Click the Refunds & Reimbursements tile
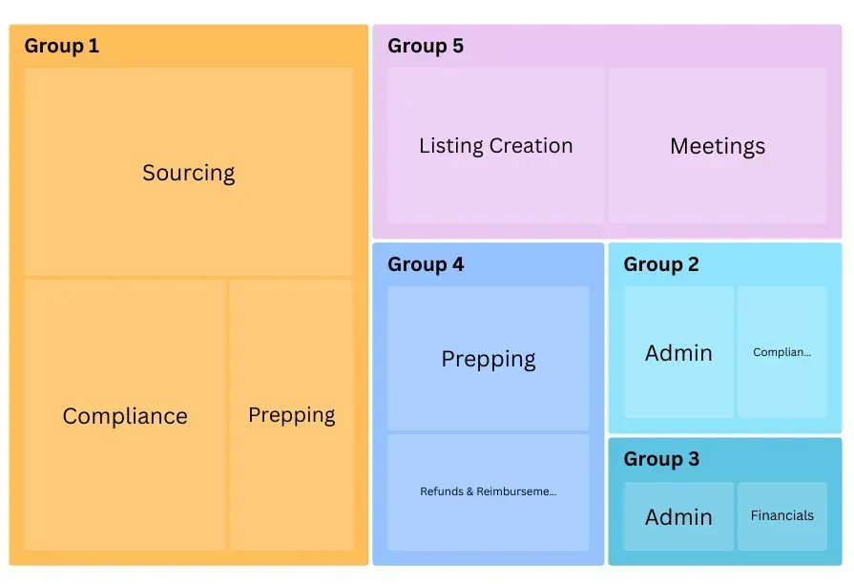Screen dimensions: 854x584 pos(488,492)
